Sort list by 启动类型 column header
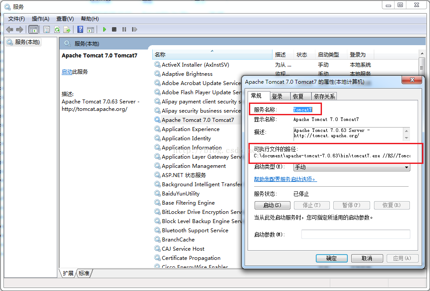This screenshot has height=291, width=430. click(330, 54)
